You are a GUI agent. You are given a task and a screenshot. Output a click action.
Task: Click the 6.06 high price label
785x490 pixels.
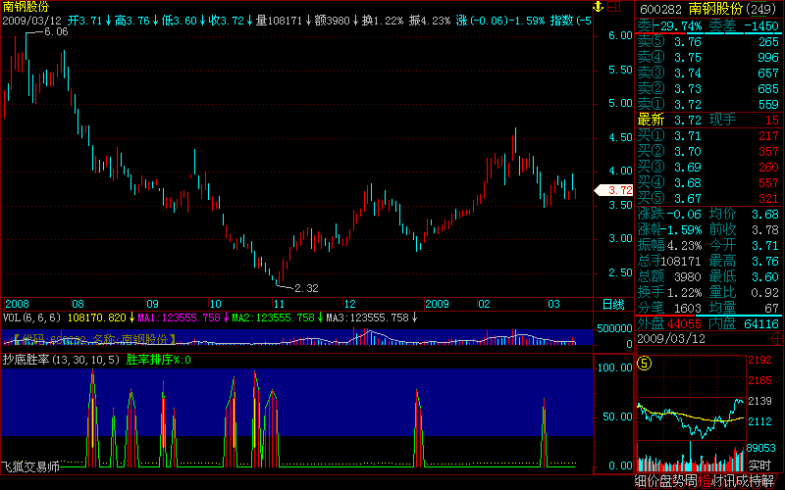click(56, 32)
